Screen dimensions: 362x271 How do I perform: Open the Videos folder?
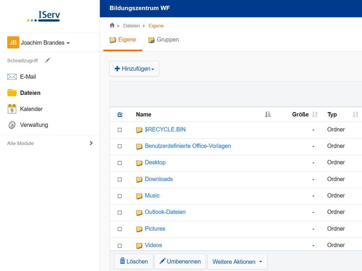tap(153, 245)
